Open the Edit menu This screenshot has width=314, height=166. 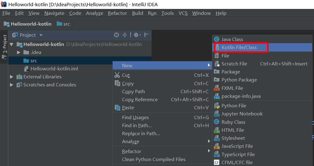[x=19, y=13]
